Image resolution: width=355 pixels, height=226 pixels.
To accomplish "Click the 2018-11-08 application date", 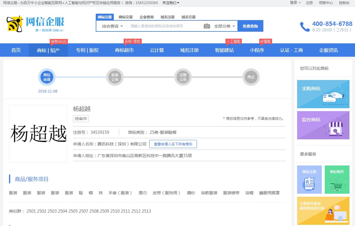I will point(48,91).
